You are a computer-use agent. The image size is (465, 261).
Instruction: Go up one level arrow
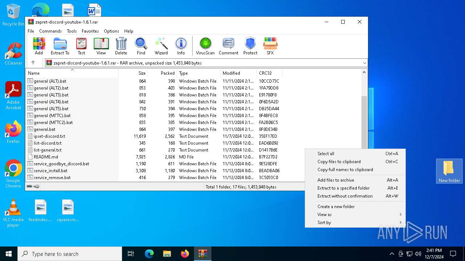click(x=33, y=63)
